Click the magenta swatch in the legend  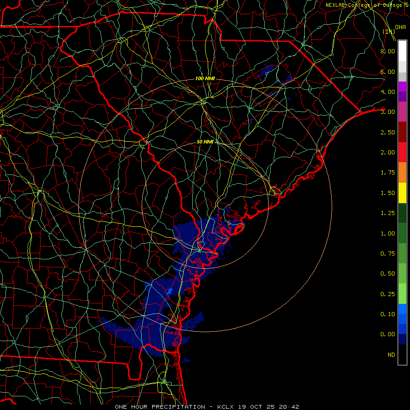click(x=402, y=87)
